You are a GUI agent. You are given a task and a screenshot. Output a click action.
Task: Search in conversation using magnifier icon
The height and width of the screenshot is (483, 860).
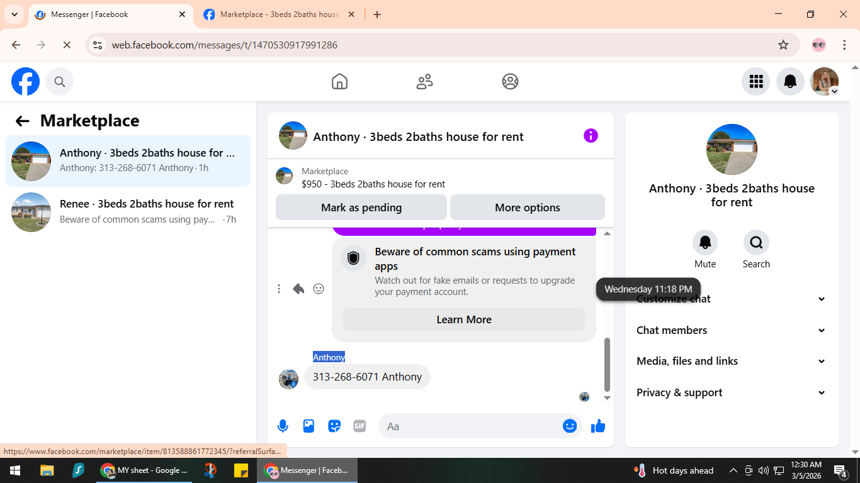756,242
